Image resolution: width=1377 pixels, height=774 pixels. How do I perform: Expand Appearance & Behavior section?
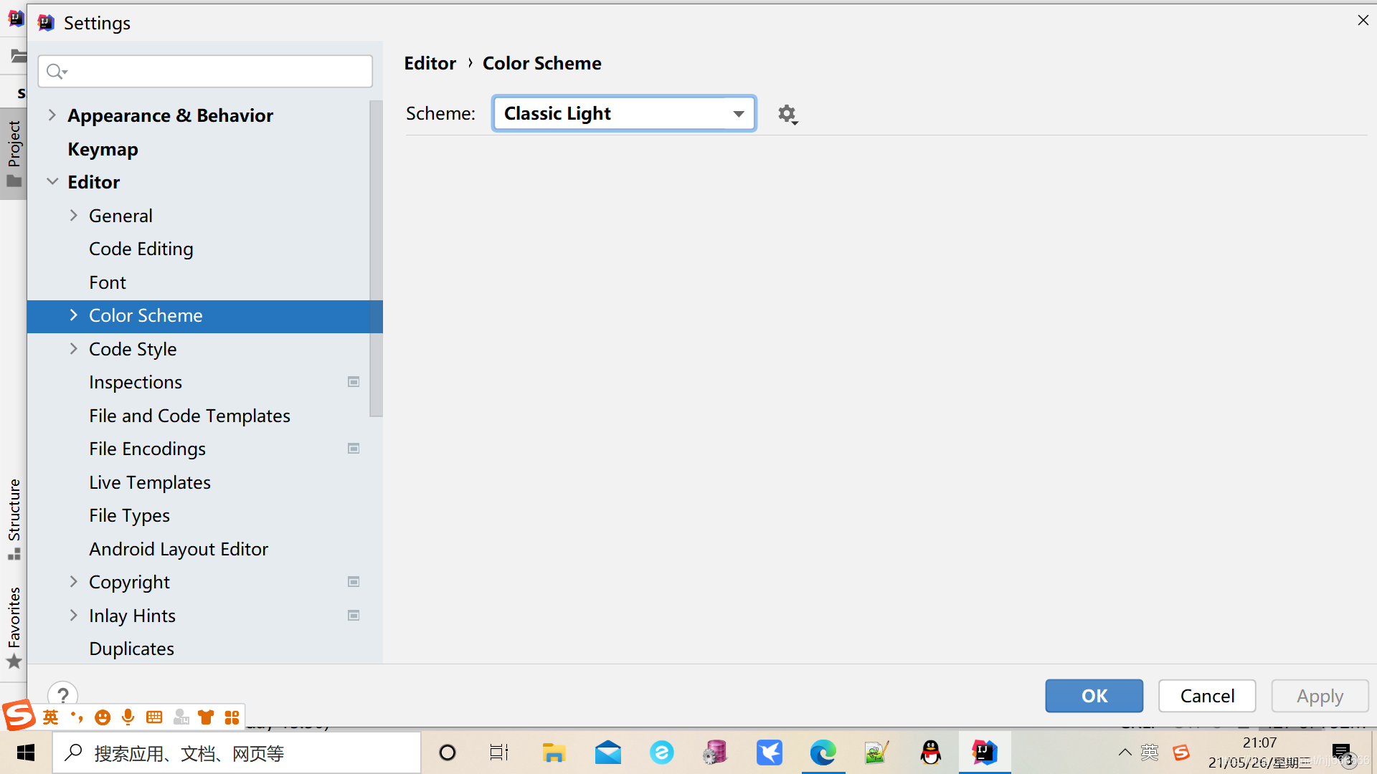point(52,115)
